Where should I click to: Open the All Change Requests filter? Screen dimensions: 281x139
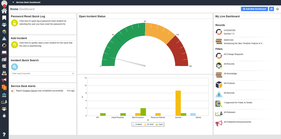pyautogui.click(x=234, y=54)
